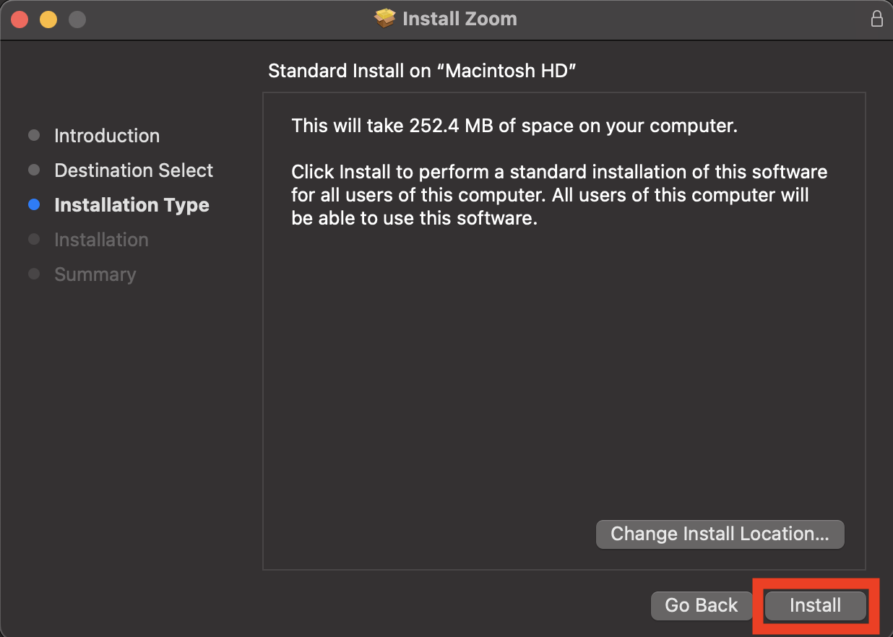The height and width of the screenshot is (637, 893).
Task: Click the dimmed bullet beside Installation
Action: (x=34, y=240)
